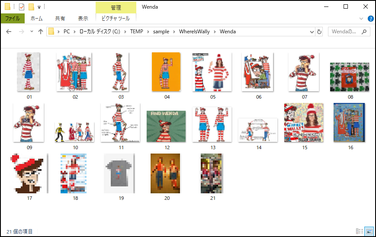This screenshot has height=237, width=376.
Task: Select the gray T-shirt image 19
Action: point(119,173)
